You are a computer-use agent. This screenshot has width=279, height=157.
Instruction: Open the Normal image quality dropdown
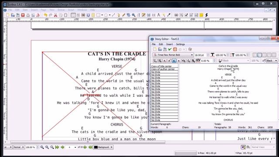[x=19, y=147]
